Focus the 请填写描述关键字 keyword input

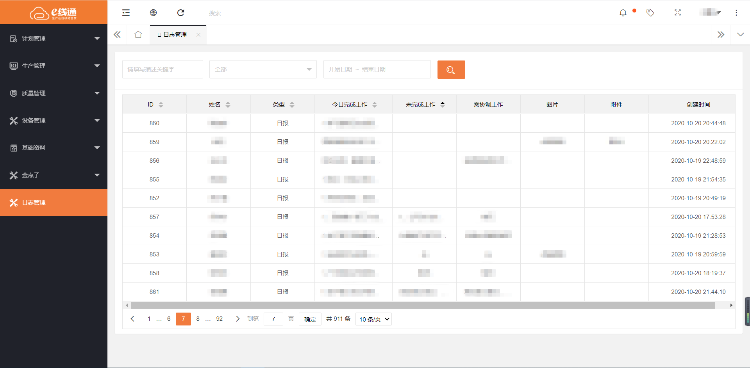[162, 69]
